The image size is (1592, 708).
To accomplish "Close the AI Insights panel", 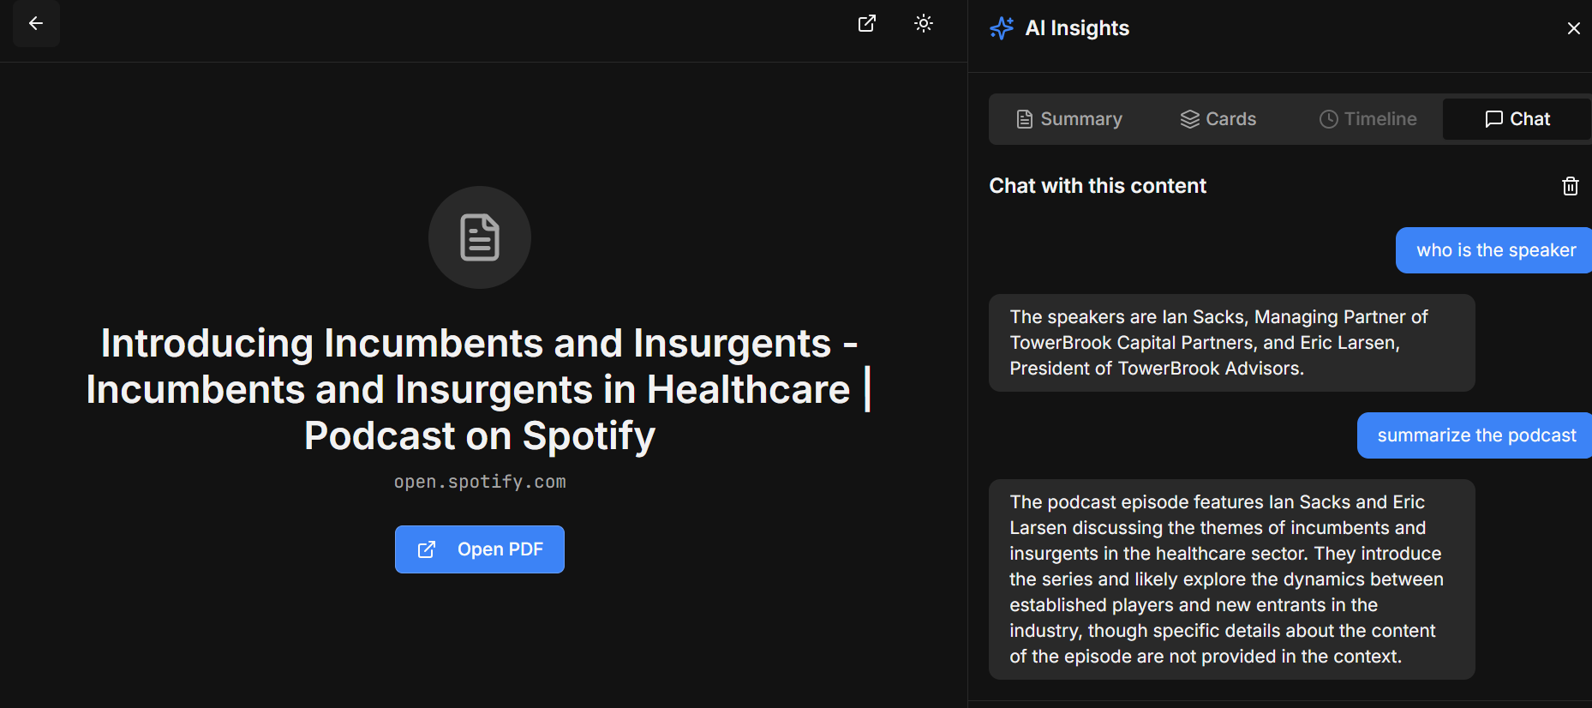I will click(1573, 28).
